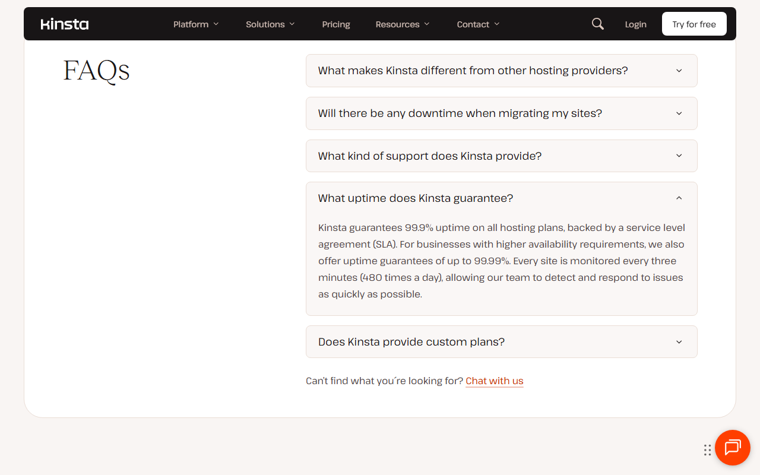Viewport: 760px width, 475px height.
Task: Open the search magnifier icon
Action: coord(598,24)
